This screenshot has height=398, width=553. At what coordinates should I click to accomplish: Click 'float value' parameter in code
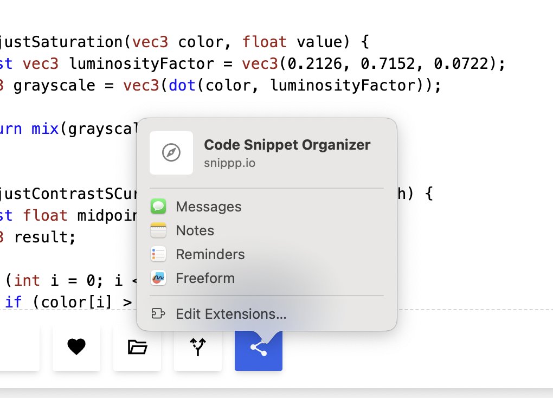(292, 42)
